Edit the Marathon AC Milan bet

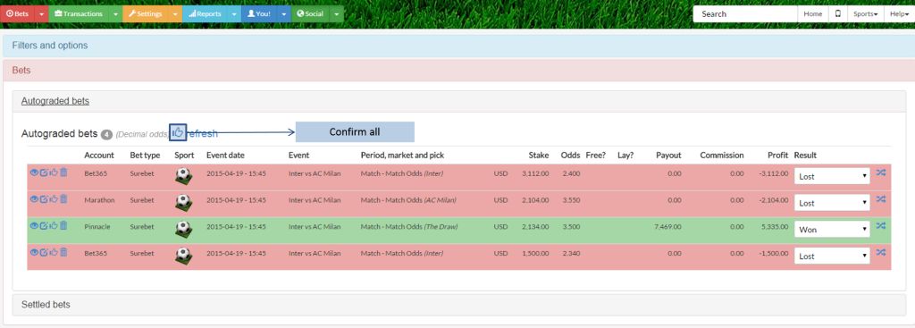coord(44,199)
